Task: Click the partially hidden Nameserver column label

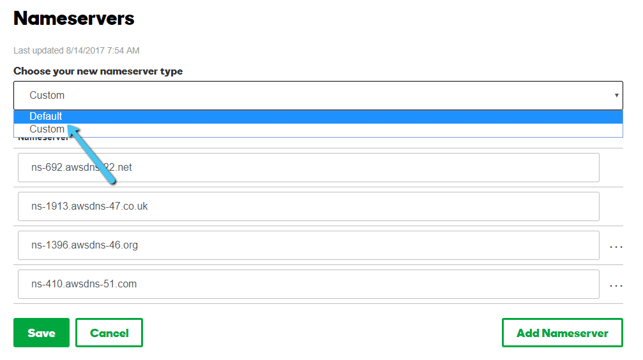Action: [x=43, y=139]
